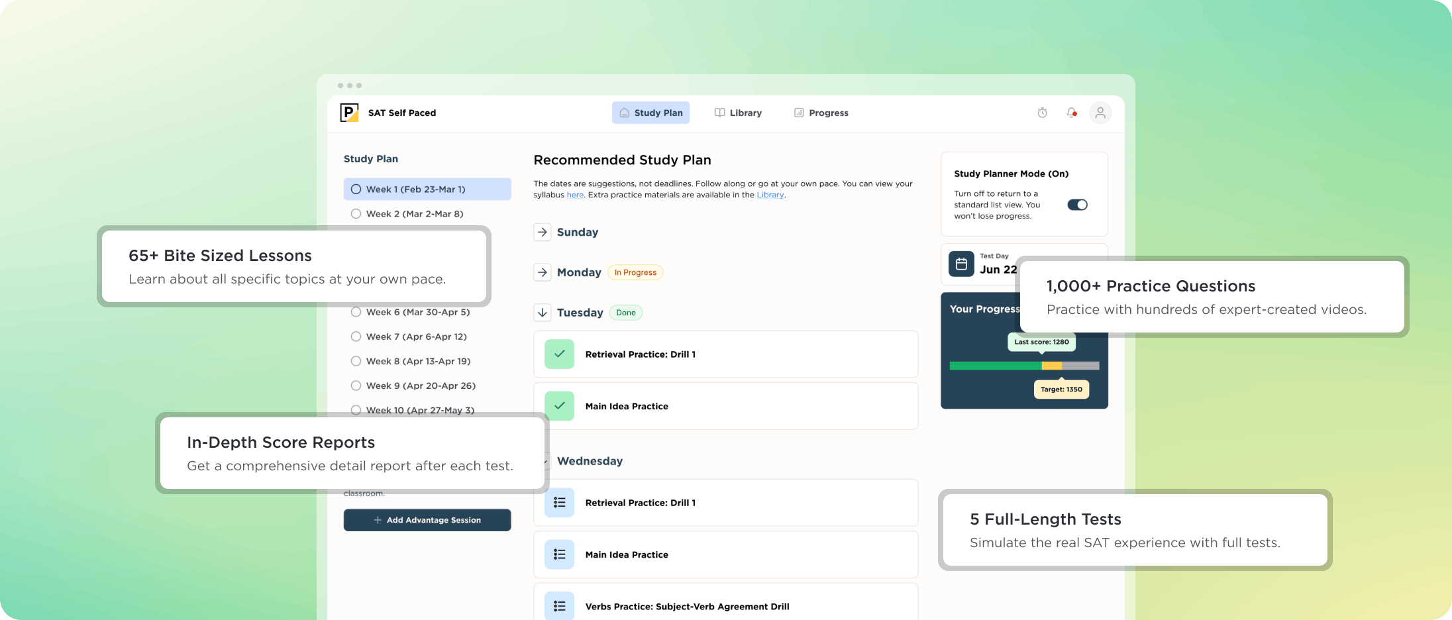The image size is (1452, 620).
Task: Turn off Study Planner Mode switch
Action: pyautogui.click(x=1077, y=205)
